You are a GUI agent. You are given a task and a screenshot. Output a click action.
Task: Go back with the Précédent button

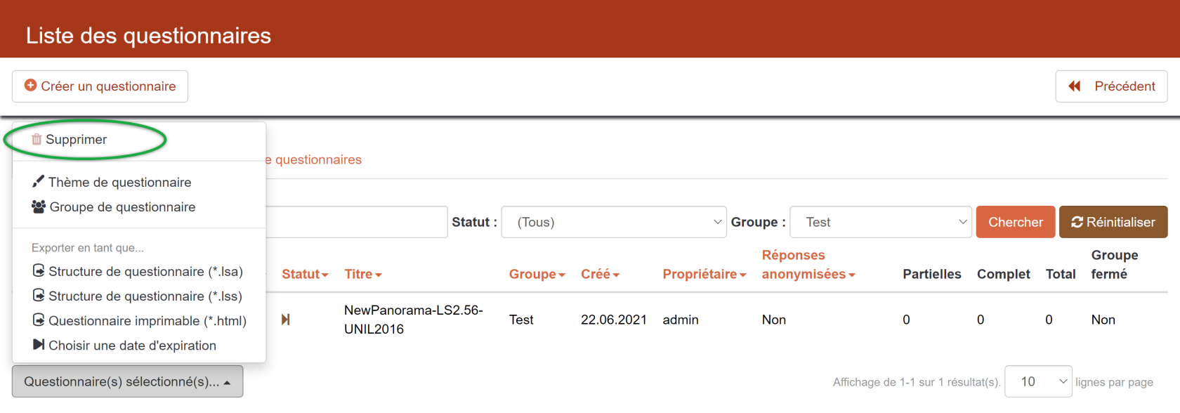pyautogui.click(x=1111, y=86)
